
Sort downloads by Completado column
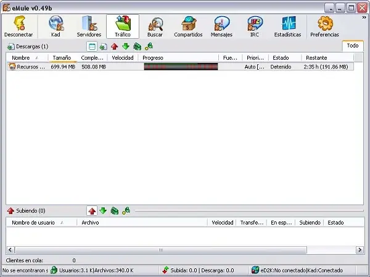tap(92, 58)
